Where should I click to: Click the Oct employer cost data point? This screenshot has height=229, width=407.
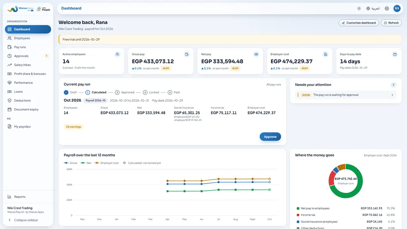[x=270, y=179]
